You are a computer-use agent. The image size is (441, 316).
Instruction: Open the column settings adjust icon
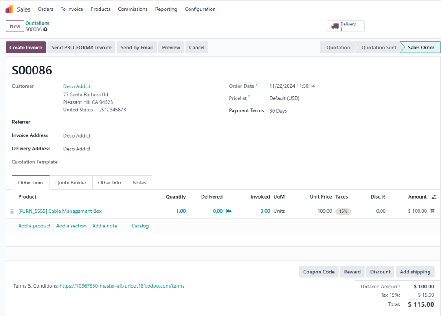[434, 197]
